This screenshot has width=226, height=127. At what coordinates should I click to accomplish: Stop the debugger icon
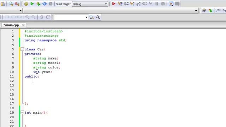click(163, 4)
